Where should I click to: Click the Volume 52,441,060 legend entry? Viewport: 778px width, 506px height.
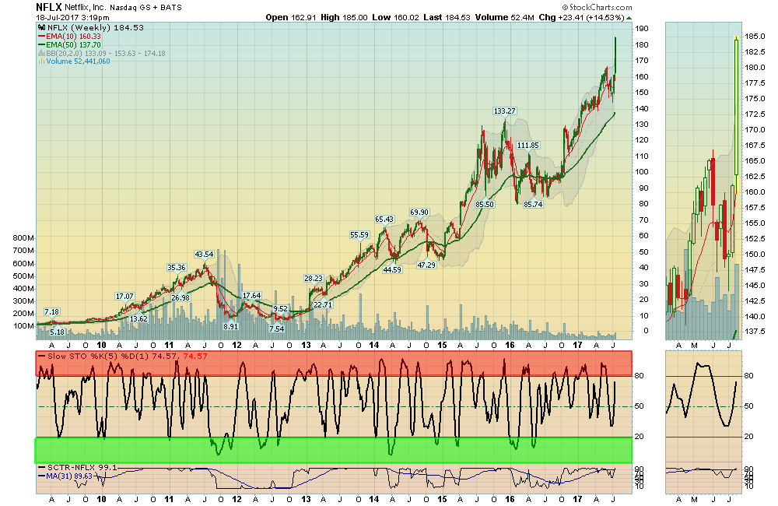pos(78,61)
